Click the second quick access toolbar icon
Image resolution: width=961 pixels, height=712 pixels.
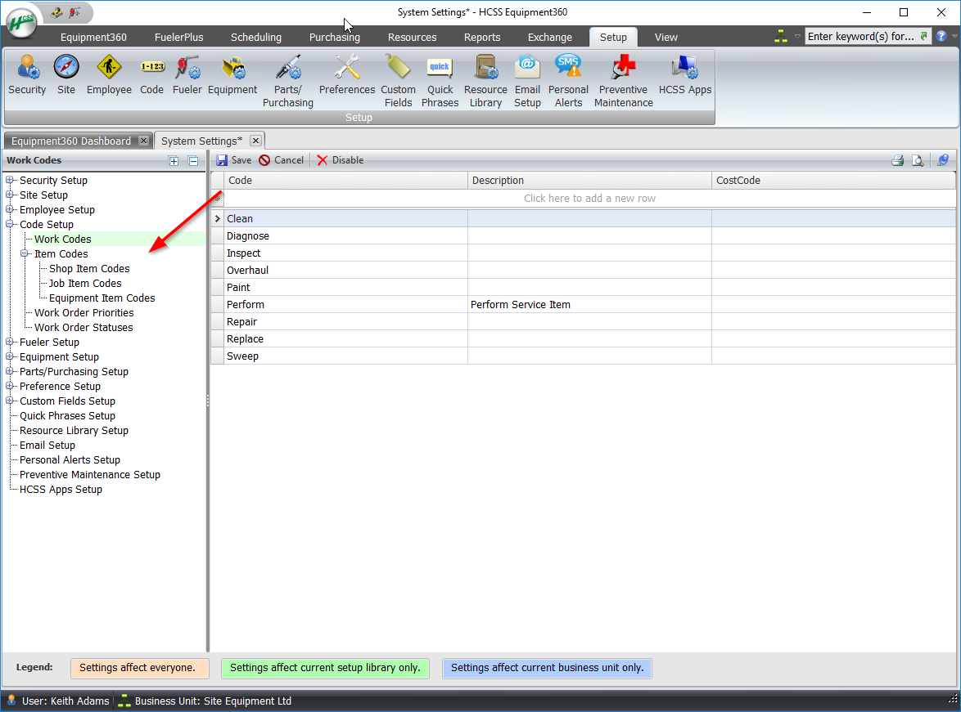coord(74,12)
